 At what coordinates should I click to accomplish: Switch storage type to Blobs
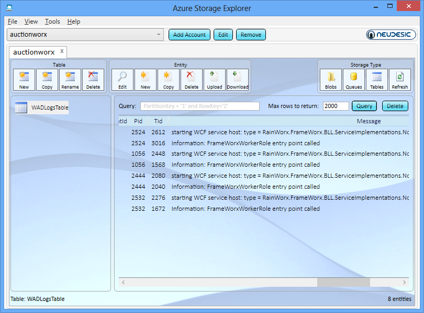coord(331,80)
